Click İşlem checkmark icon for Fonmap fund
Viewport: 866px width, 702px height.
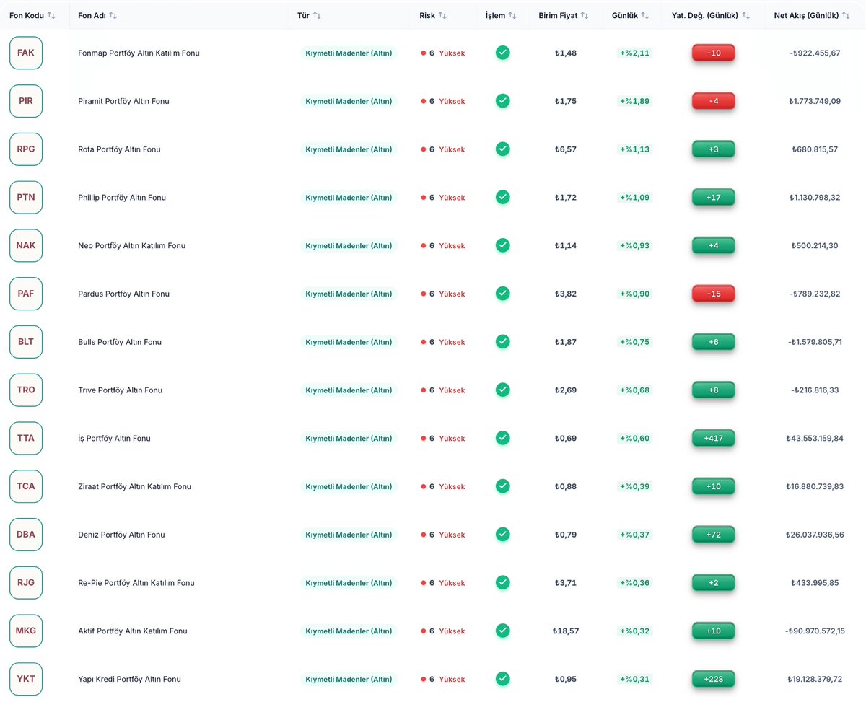coord(503,53)
